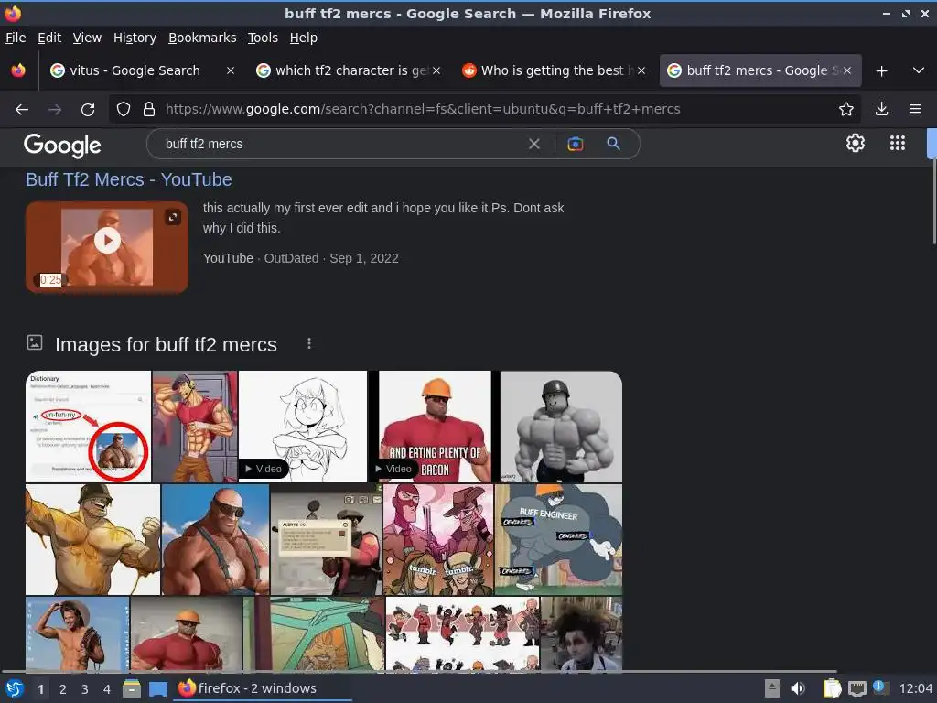
Task: Open 'And eating plenty of bacon' video result
Action: click(435, 427)
